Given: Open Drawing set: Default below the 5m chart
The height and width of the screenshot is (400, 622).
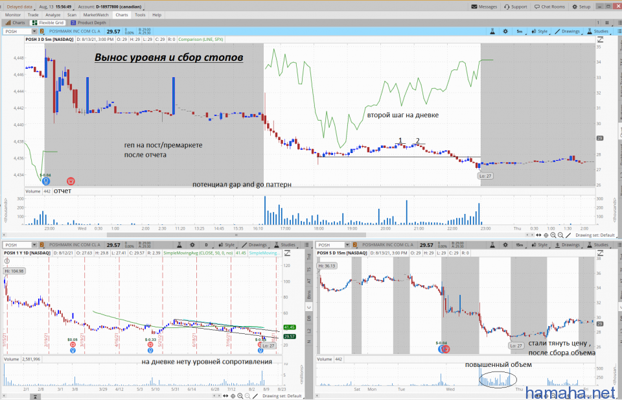Looking at the screenshot, I should [x=595, y=235].
